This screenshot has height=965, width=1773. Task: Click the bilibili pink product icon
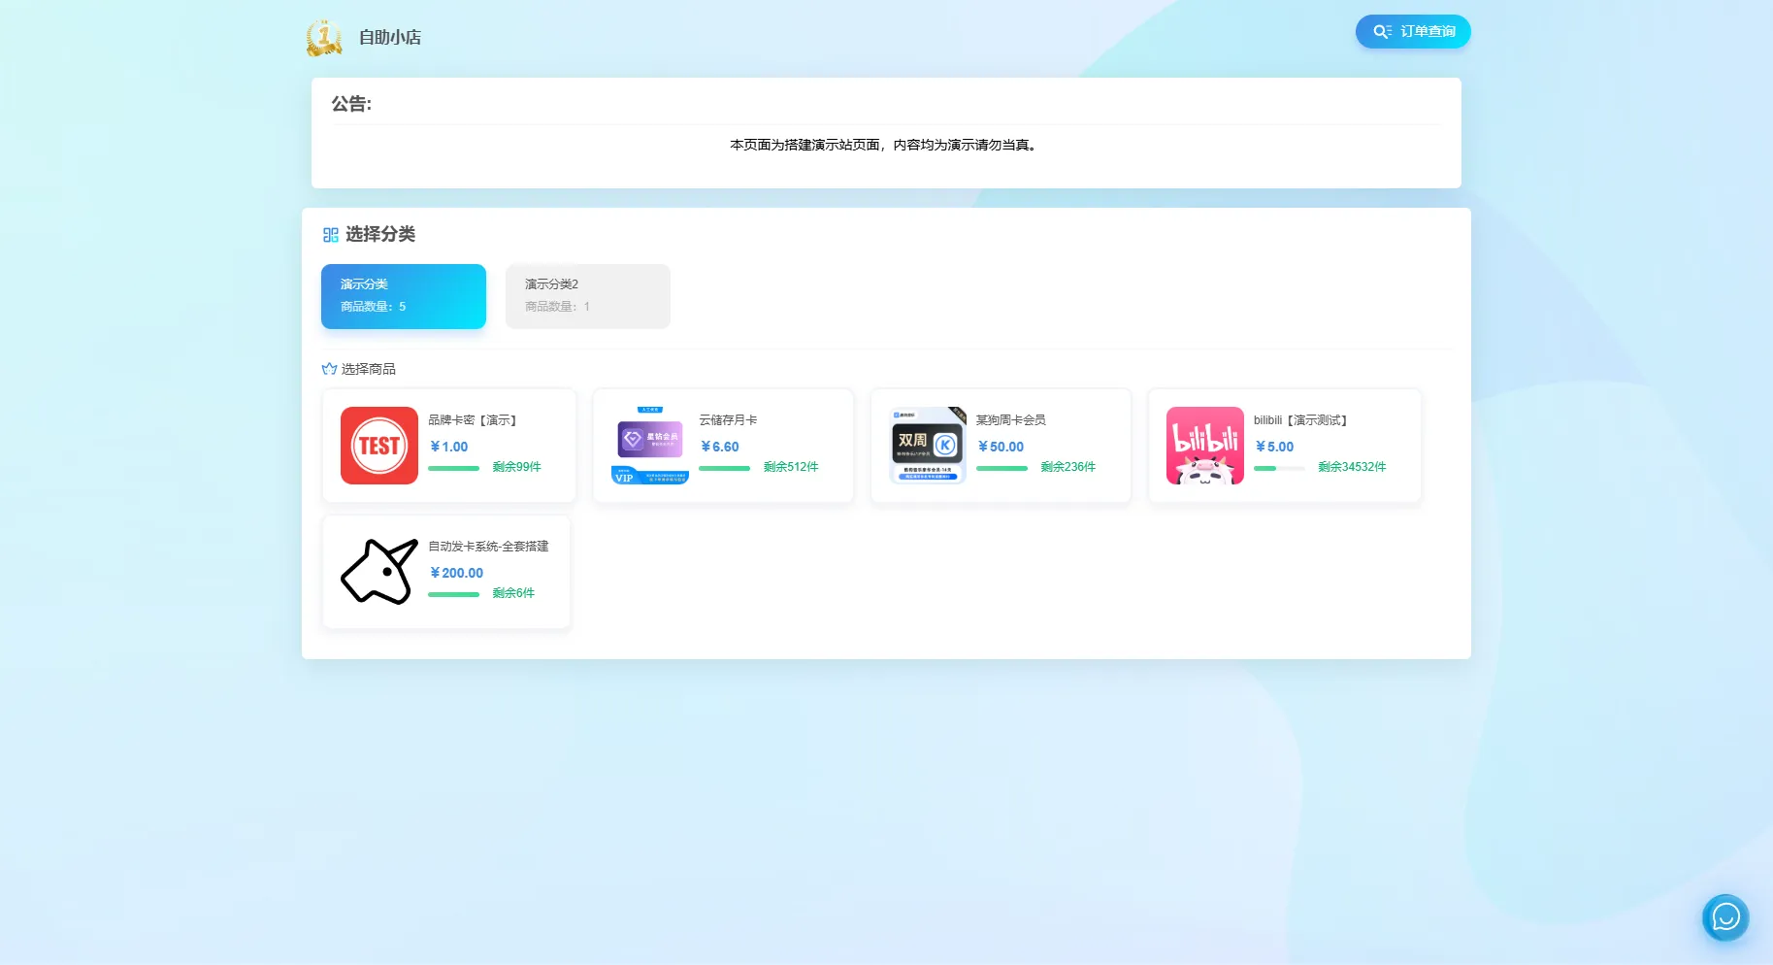pos(1204,446)
